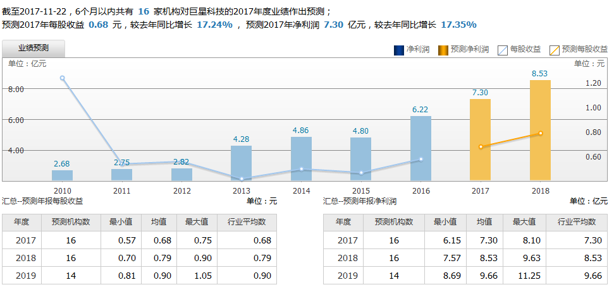Select the 2016 bar labeled 6.22
Screen dimensions: 614x292
point(421,148)
